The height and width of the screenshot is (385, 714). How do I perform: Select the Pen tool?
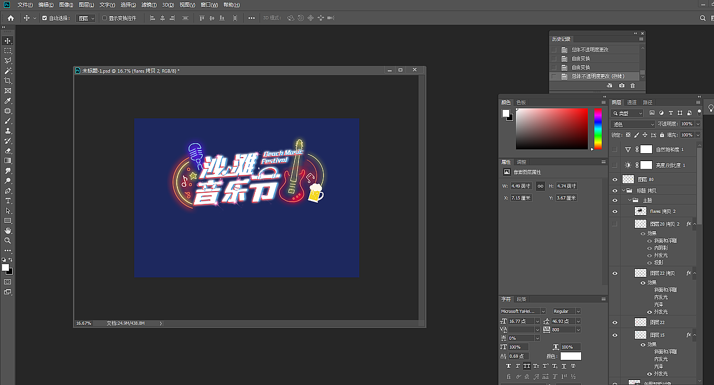point(8,191)
